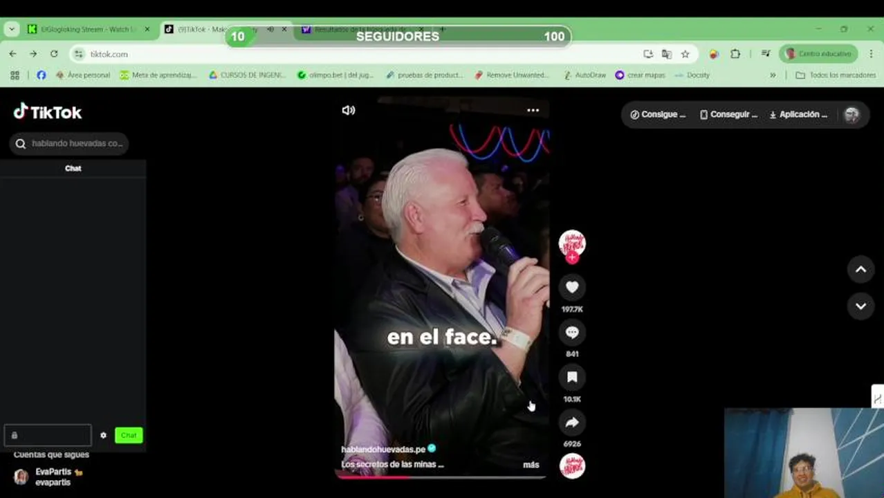Image resolution: width=884 pixels, height=498 pixels.
Task: Open profile avatar in top right
Action: point(852,115)
